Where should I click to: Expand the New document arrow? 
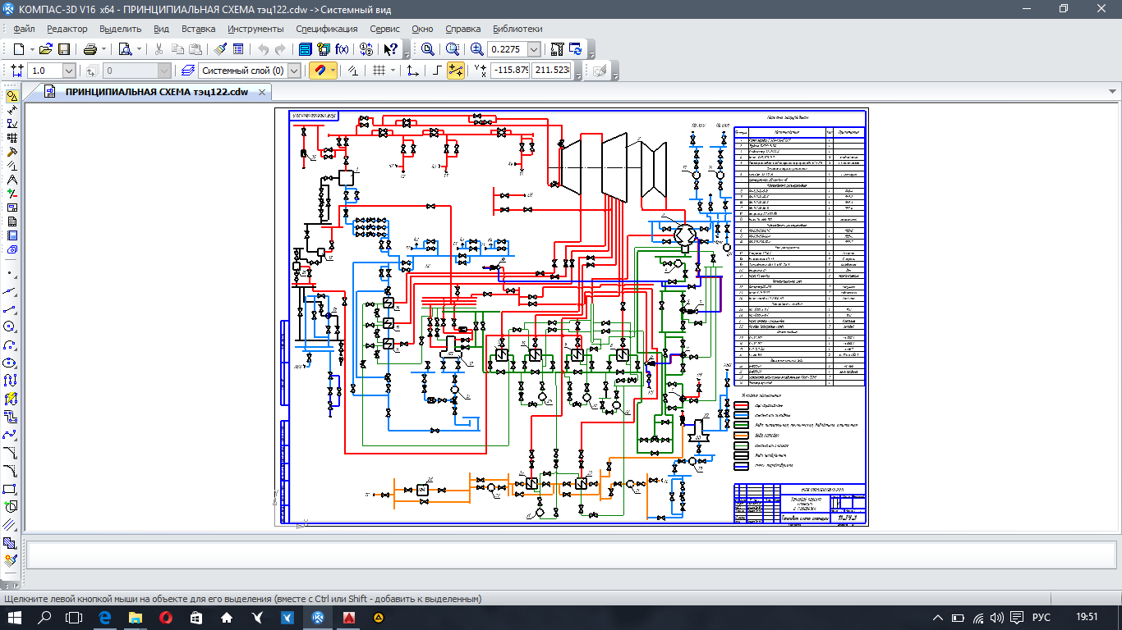pos(30,49)
